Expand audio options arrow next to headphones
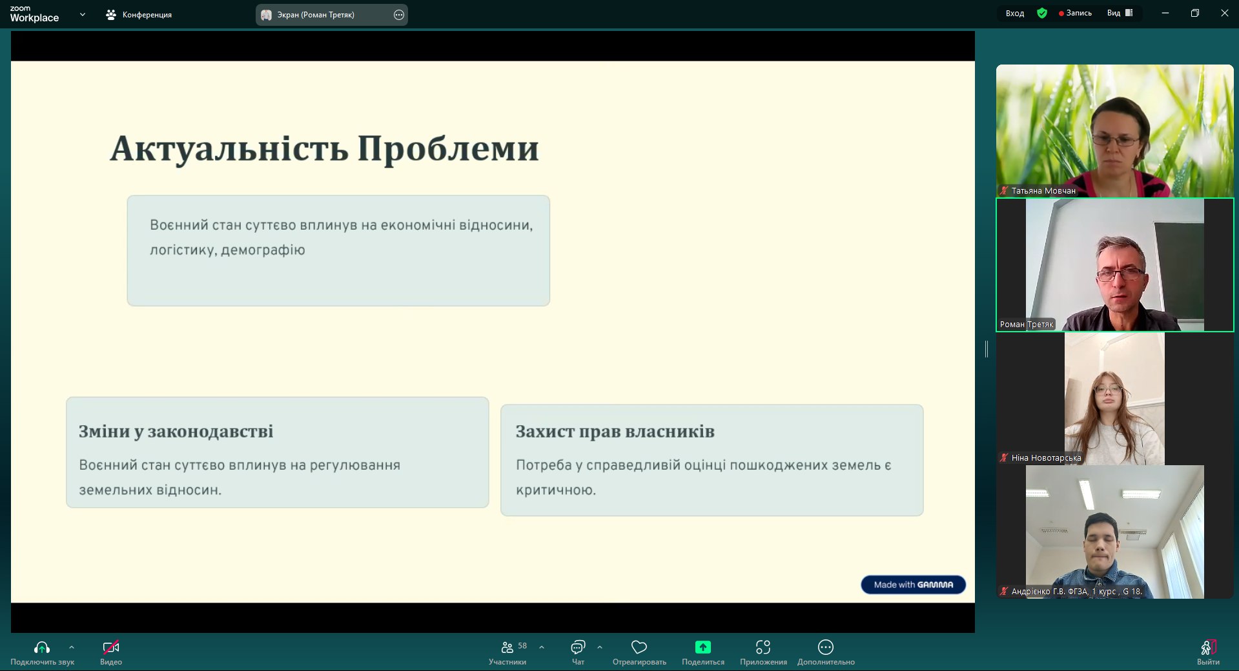The image size is (1239, 671). 72,647
